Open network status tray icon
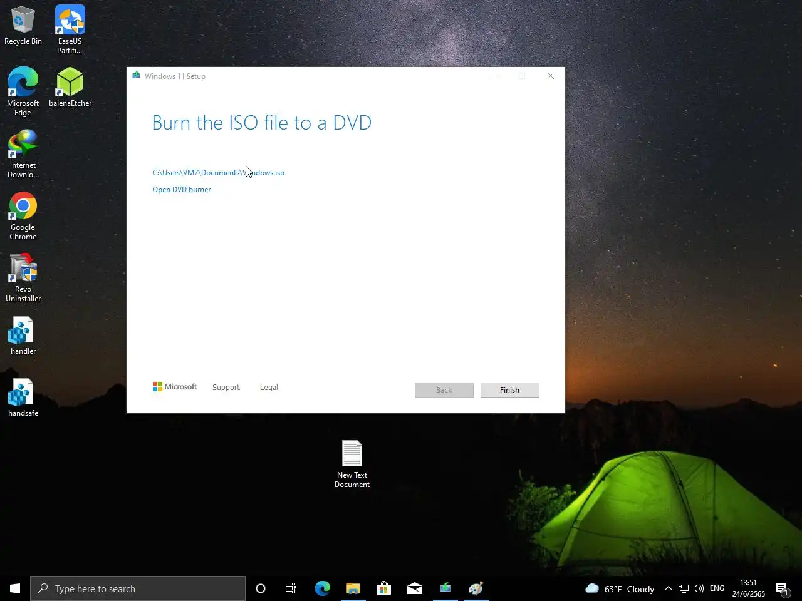This screenshot has width=802, height=601. (x=684, y=588)
